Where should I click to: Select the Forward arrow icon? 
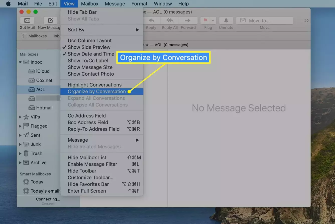(x=188, y=20)
